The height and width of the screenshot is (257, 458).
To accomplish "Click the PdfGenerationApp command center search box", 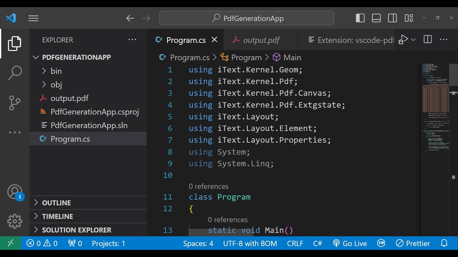I will click(x=247, y=18).
